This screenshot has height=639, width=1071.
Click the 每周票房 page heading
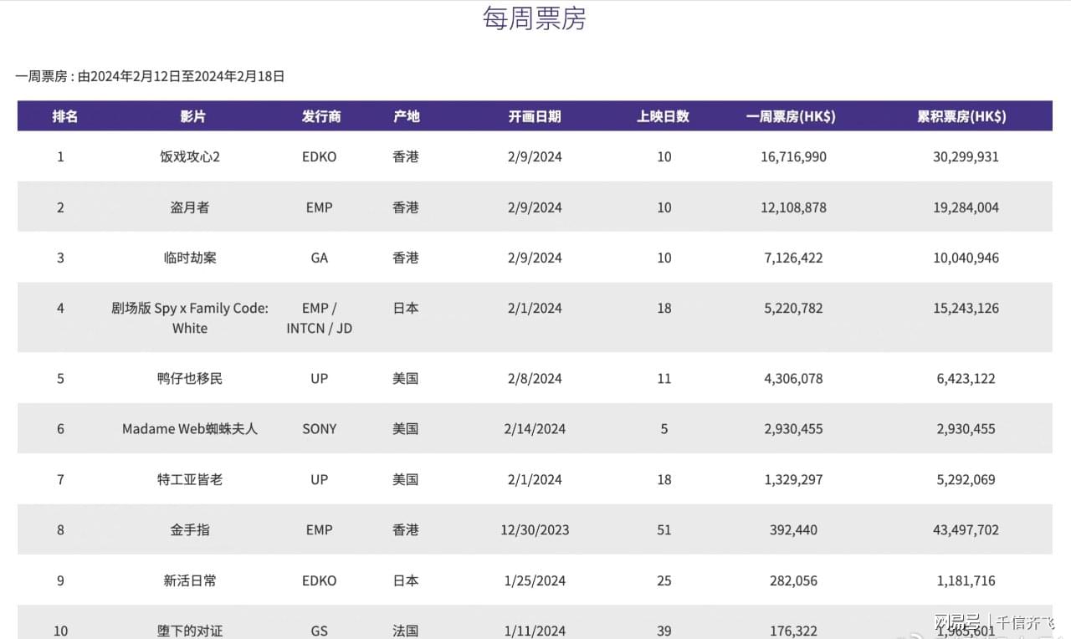[534, 18]
